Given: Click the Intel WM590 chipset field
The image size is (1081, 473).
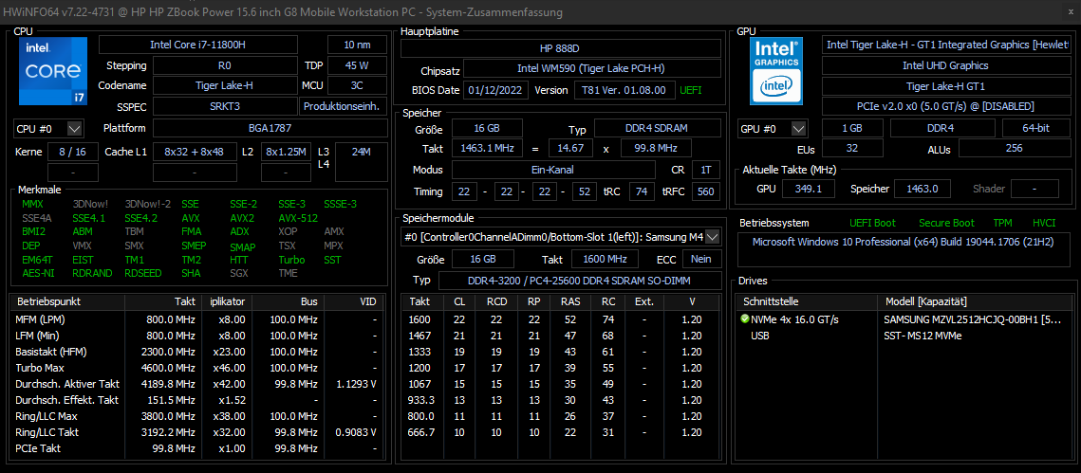Looking at the screenshot, I should click(591, 69).
